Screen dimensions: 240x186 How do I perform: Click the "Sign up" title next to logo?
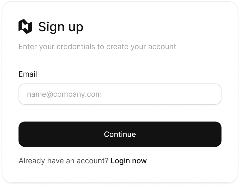61,27
